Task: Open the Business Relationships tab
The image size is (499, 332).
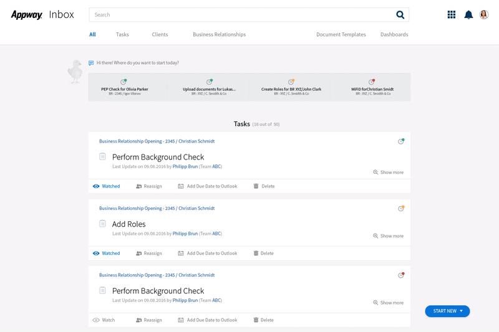Action: [219, 35]
